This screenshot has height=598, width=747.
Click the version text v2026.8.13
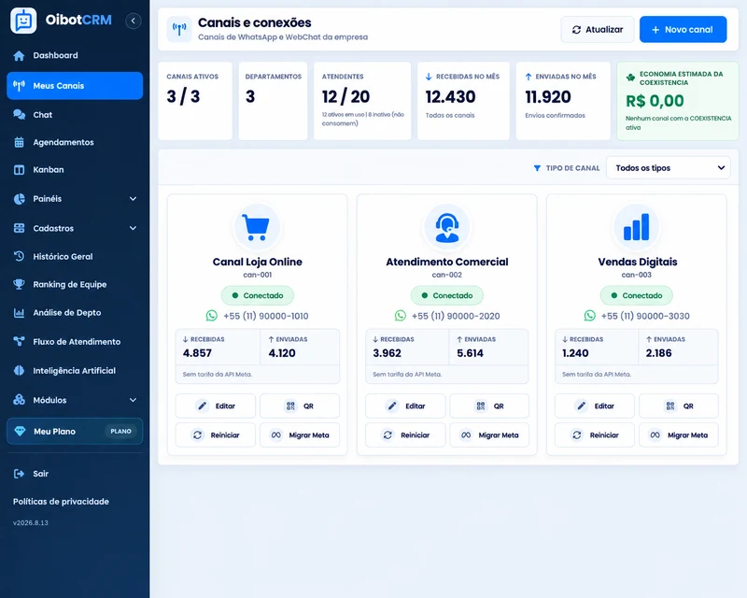tap(31, 522)
